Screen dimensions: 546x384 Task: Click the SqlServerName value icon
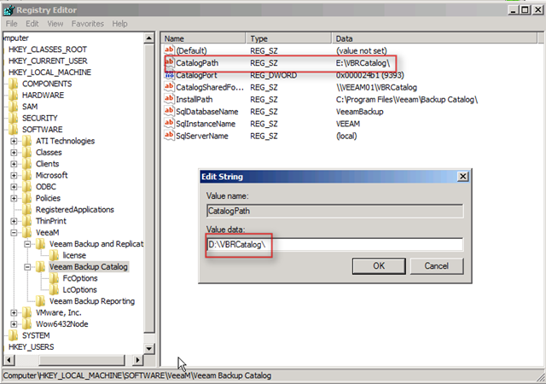coord(168,136)
